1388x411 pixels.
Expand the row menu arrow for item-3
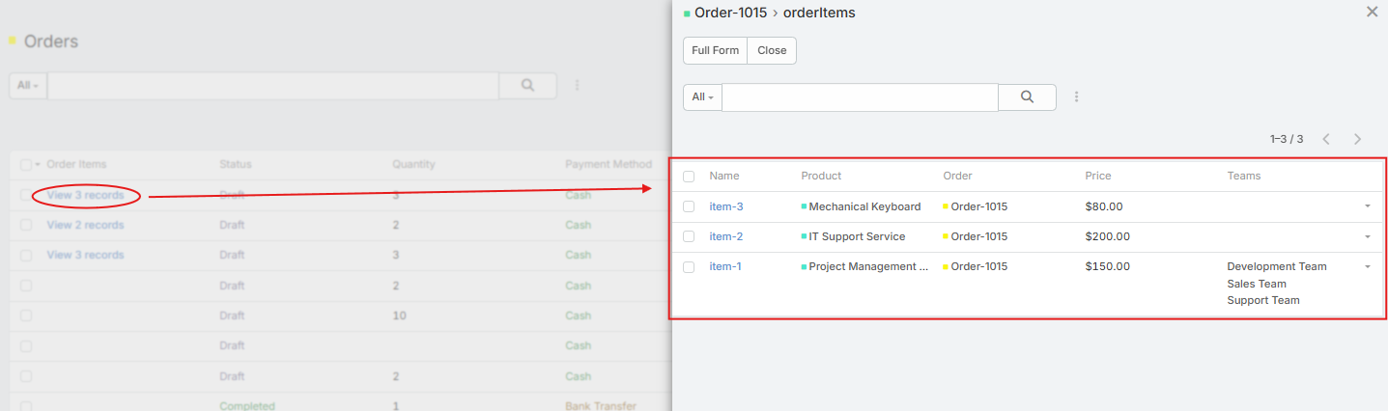click(x=1368, y=206)
